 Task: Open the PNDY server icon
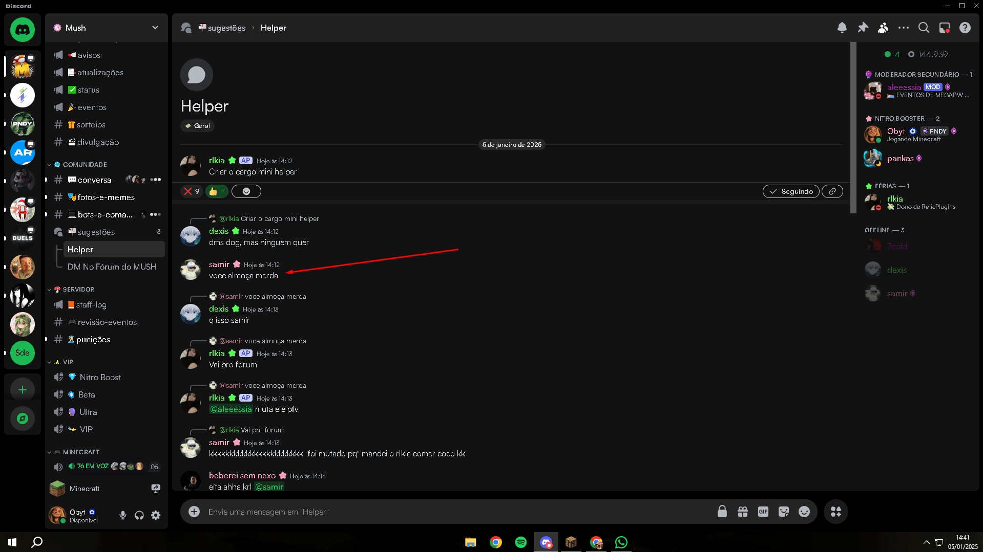23,124
